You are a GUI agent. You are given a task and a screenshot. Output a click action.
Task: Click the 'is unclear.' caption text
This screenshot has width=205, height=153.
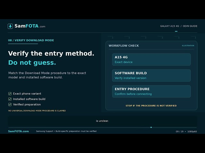point(102,121)
